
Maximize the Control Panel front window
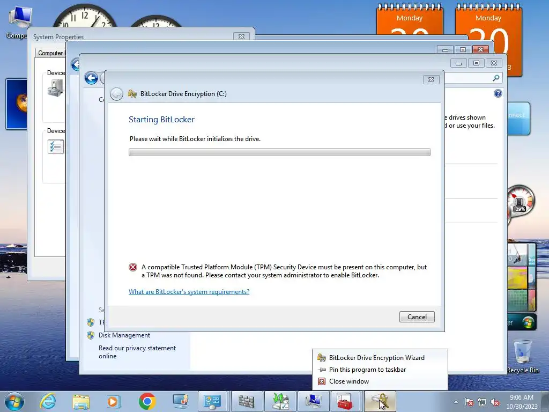tap(476, 63)
